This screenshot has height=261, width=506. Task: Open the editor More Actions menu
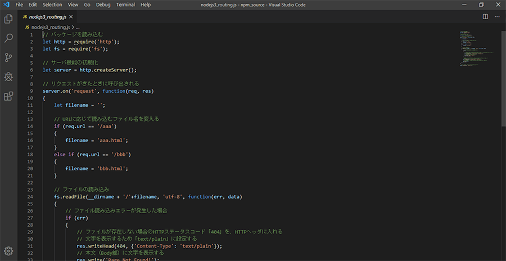(497, 17)
